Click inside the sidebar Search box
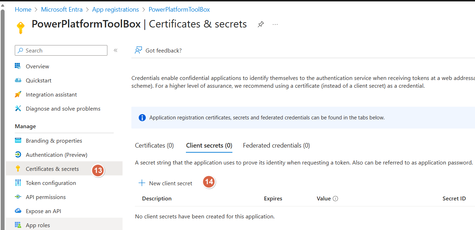 point(61,50)
